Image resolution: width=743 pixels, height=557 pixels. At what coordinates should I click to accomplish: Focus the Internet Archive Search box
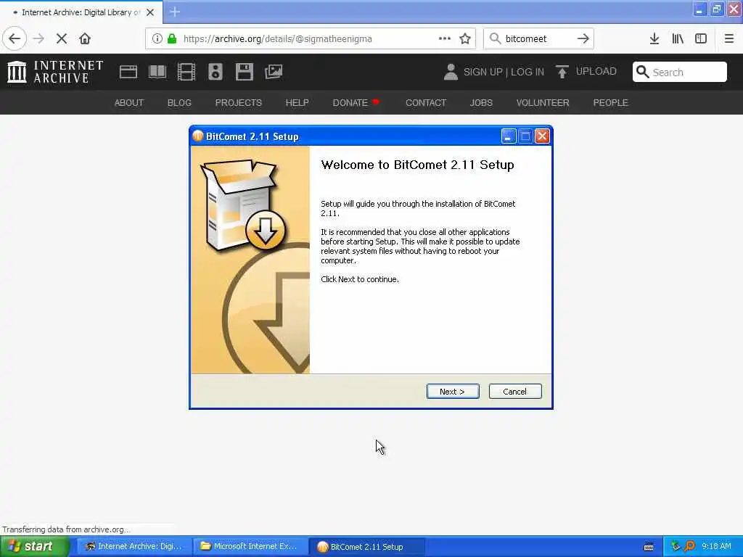679,72
